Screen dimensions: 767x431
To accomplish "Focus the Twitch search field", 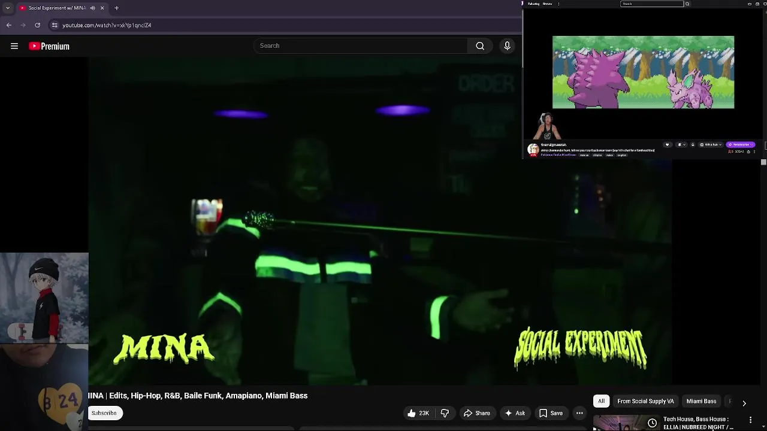I will pyautogui.click(x=652, y=4).
